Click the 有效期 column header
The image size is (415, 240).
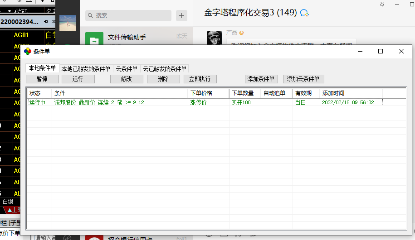point(306,93)
